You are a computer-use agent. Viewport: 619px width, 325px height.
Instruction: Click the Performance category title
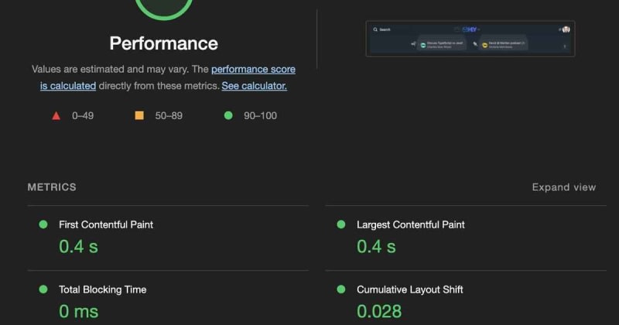163,43
